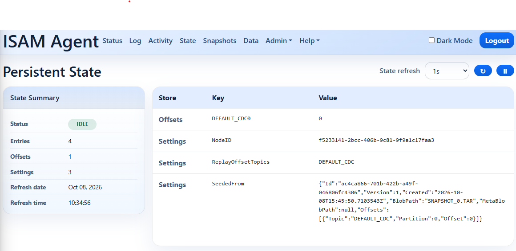Select the State nav link
The height and width of the screenshot is (251, 516).
coord(188,41)
